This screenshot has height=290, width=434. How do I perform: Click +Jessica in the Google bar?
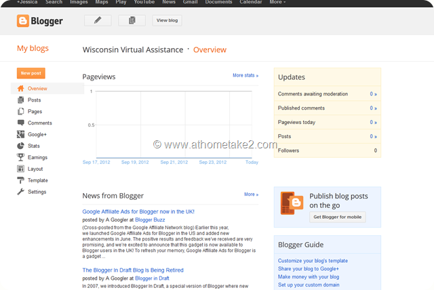click(27, 2)
